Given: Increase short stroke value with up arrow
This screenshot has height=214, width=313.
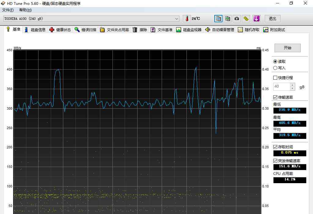Looking at the screenshot, I should 293,85.
